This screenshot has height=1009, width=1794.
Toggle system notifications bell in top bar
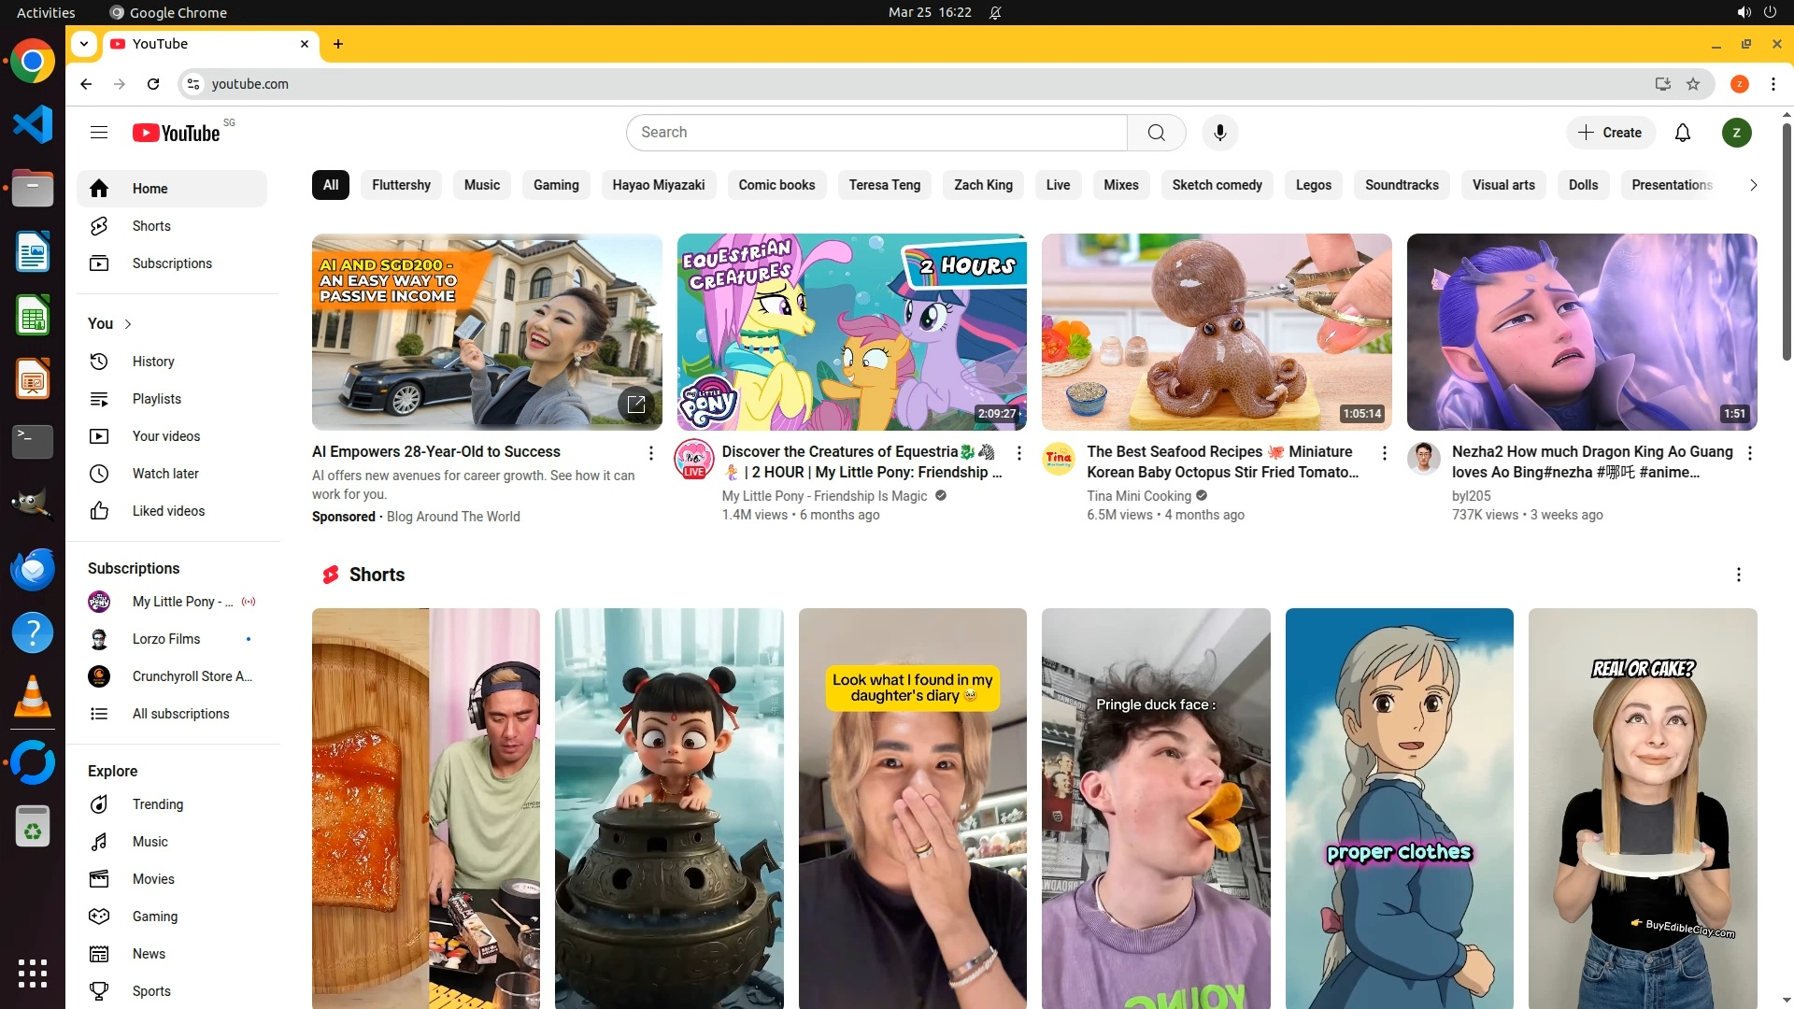(x=995, y=12)
